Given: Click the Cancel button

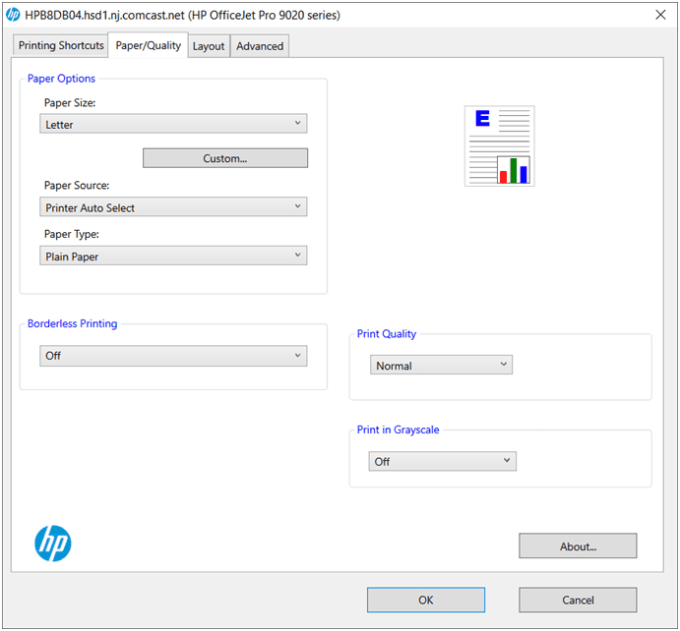Looking at the screenshot, I should (578, 600).
